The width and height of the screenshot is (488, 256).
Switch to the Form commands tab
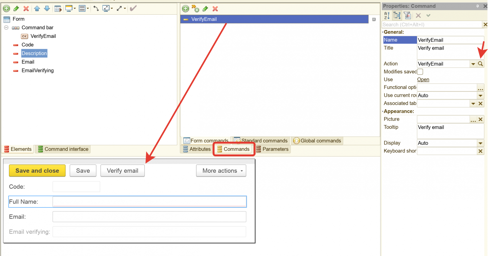click(x=206, y=141)
